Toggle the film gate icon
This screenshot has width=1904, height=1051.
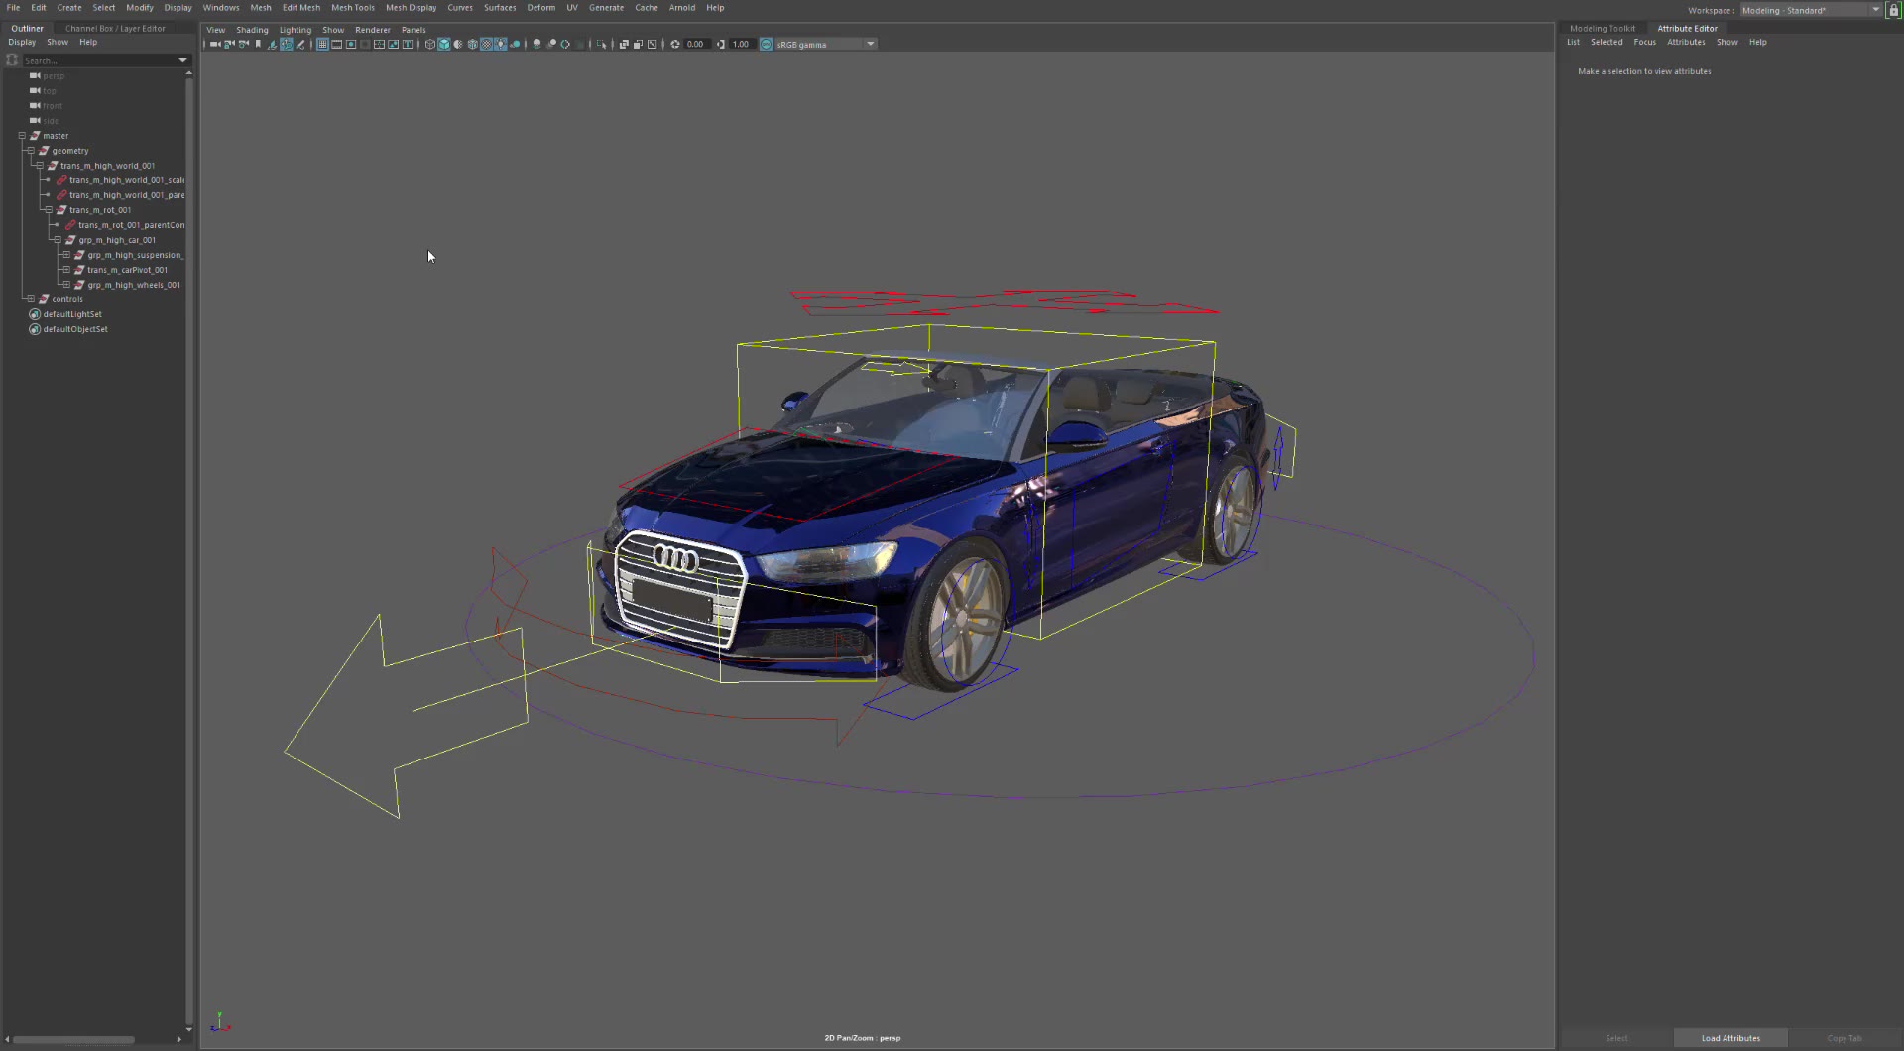pyautogui.click(x=337, y=44)
